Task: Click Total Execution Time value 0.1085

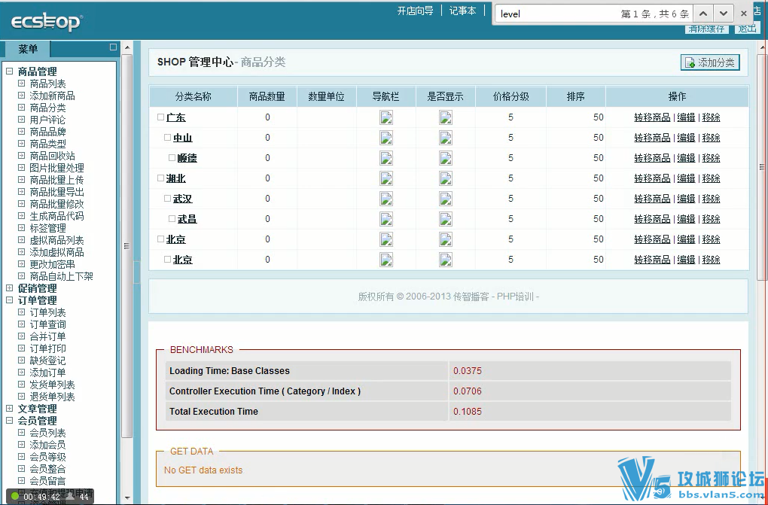Action: coord(468,412)
